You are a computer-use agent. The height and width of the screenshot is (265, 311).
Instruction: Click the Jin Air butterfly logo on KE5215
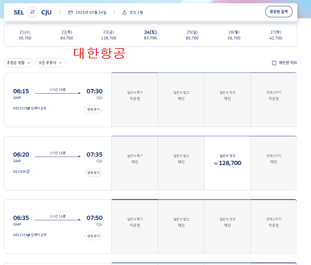coord(28,235)
